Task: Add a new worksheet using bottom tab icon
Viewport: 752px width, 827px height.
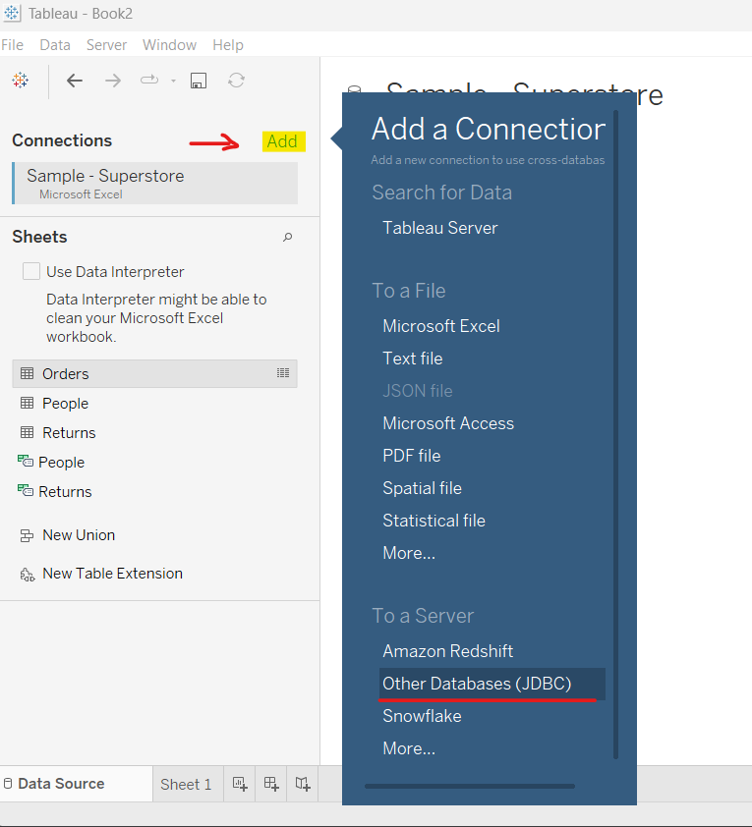Action: [x=240, y=784]
